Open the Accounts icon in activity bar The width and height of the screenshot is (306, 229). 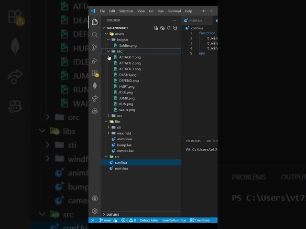click(95, 198)
